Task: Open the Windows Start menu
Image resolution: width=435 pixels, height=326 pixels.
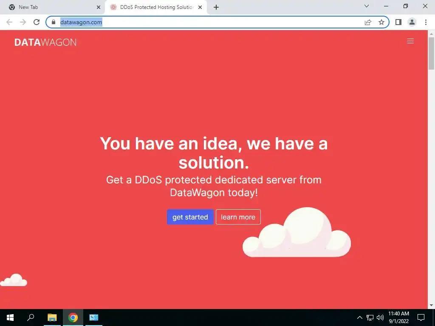Action: 10,318
